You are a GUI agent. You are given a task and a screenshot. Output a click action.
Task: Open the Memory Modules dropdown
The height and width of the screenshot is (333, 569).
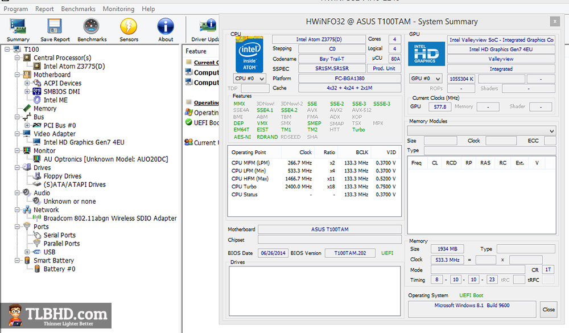481,131
